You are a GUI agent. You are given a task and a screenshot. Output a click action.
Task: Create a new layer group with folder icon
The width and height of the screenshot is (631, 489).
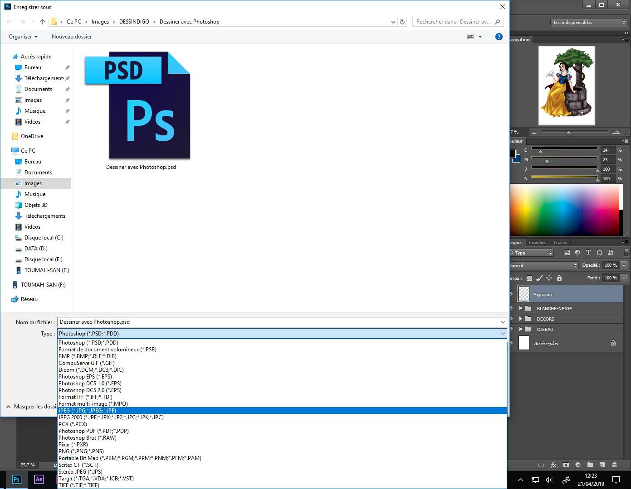(x=590, y=465)
